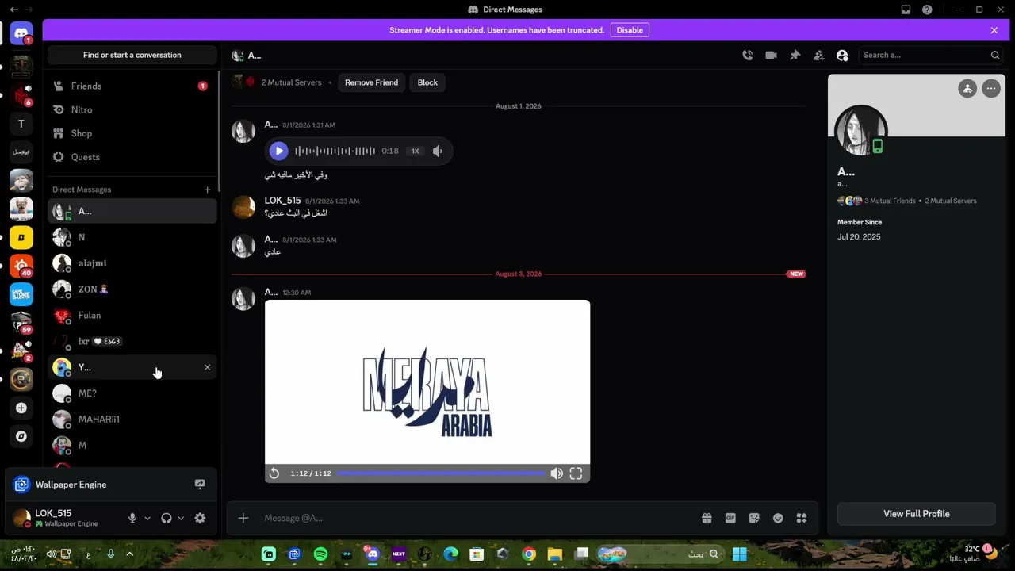The image size is (1015, 571).
Task: Add a server
Action: pyautogui.click(x=21, y=408)
